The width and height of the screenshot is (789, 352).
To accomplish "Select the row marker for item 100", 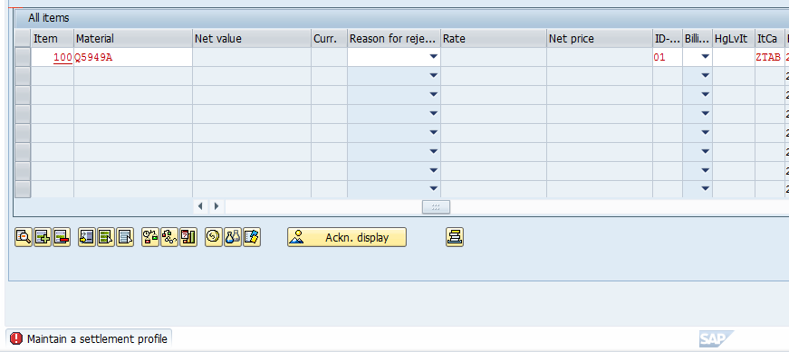I will [23, 57].
